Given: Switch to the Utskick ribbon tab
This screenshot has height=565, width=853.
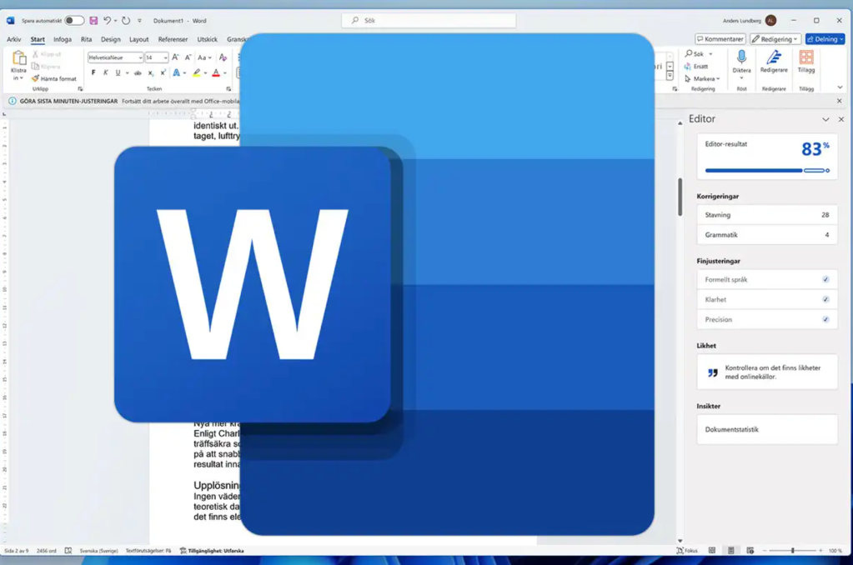Looking at the screenshot, I should click(x=208, y=39).
